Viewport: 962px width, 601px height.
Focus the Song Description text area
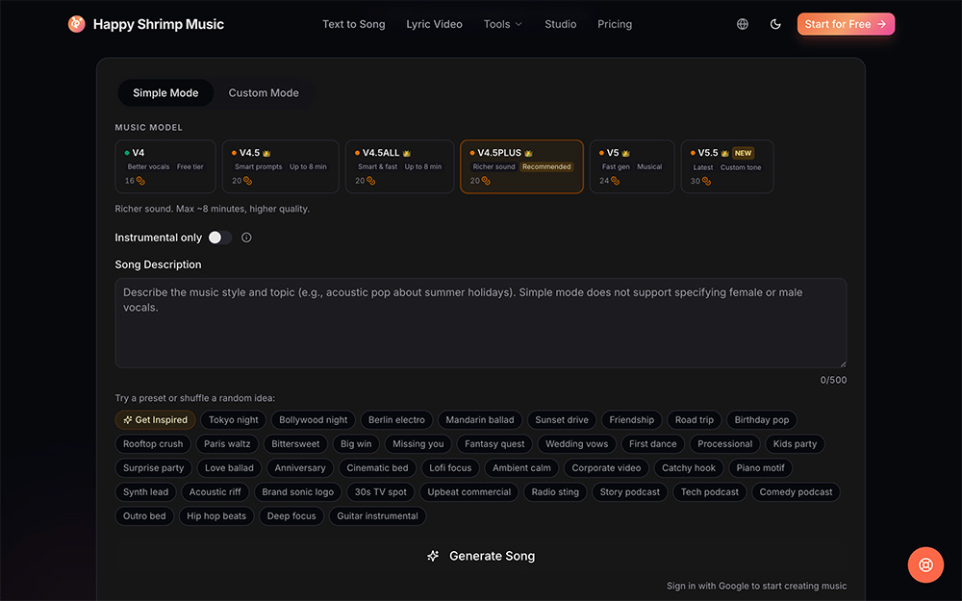click(480, 323)
